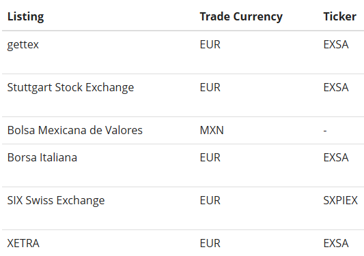The width and height of the screenshot is (364, 256).
Task: Click EUR currency in gettex row
Action: click(x=210, y=44)
